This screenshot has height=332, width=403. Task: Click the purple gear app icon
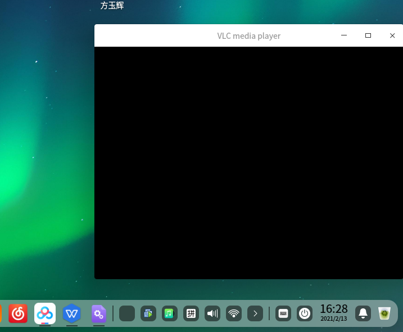99,313
